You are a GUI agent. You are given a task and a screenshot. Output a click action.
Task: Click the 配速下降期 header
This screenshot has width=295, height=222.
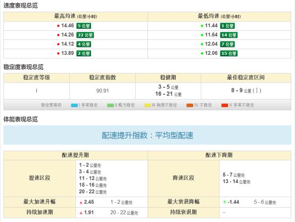click(x=219, y=155)
